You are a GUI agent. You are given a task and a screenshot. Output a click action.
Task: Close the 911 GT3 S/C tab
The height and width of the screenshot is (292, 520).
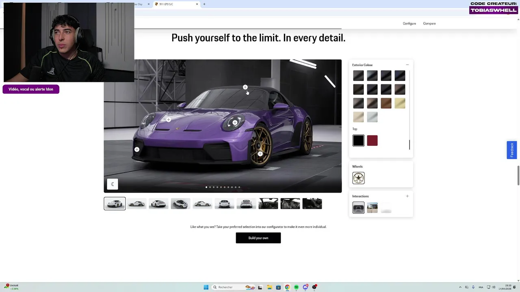(x=197, y=4)
